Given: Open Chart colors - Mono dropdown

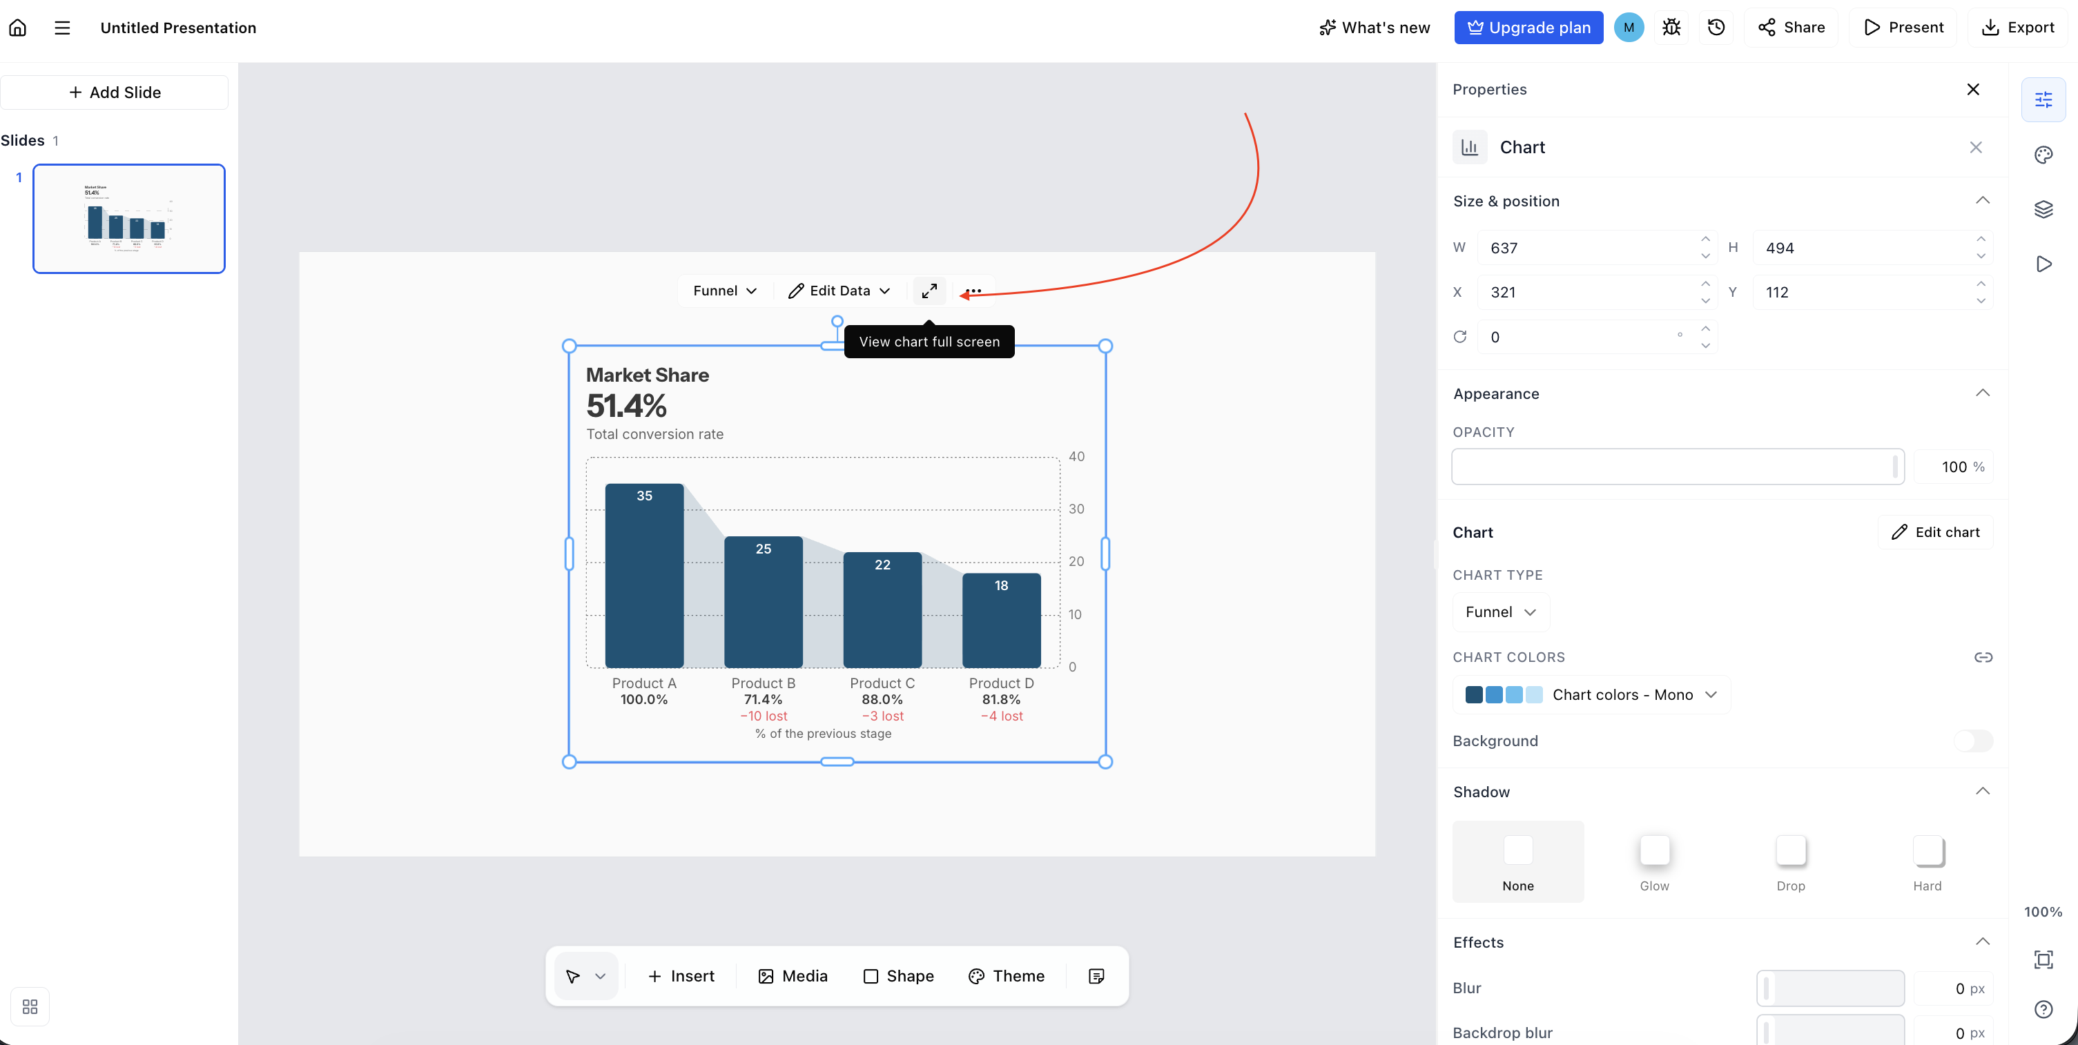Looking at the screenshot, I should pos(1591,694).
